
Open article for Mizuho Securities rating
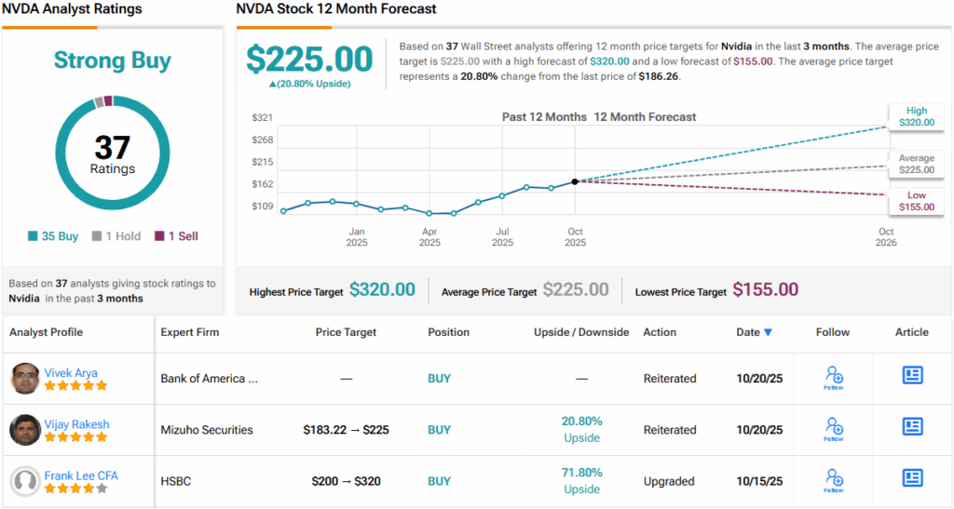[912, 426]
